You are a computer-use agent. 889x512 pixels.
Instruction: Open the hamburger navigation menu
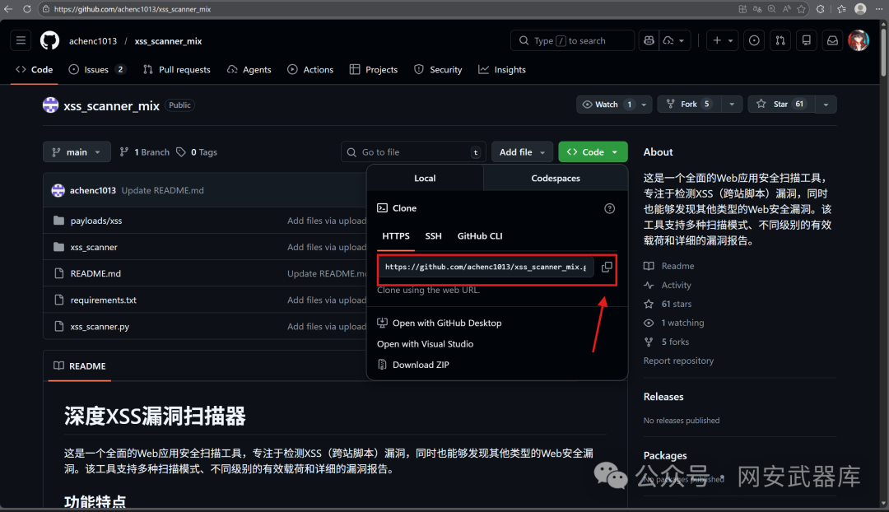point(21,40)
